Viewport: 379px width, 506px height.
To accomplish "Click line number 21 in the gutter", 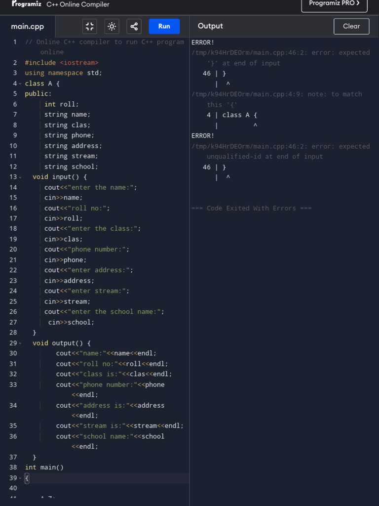I will point(13,260).
